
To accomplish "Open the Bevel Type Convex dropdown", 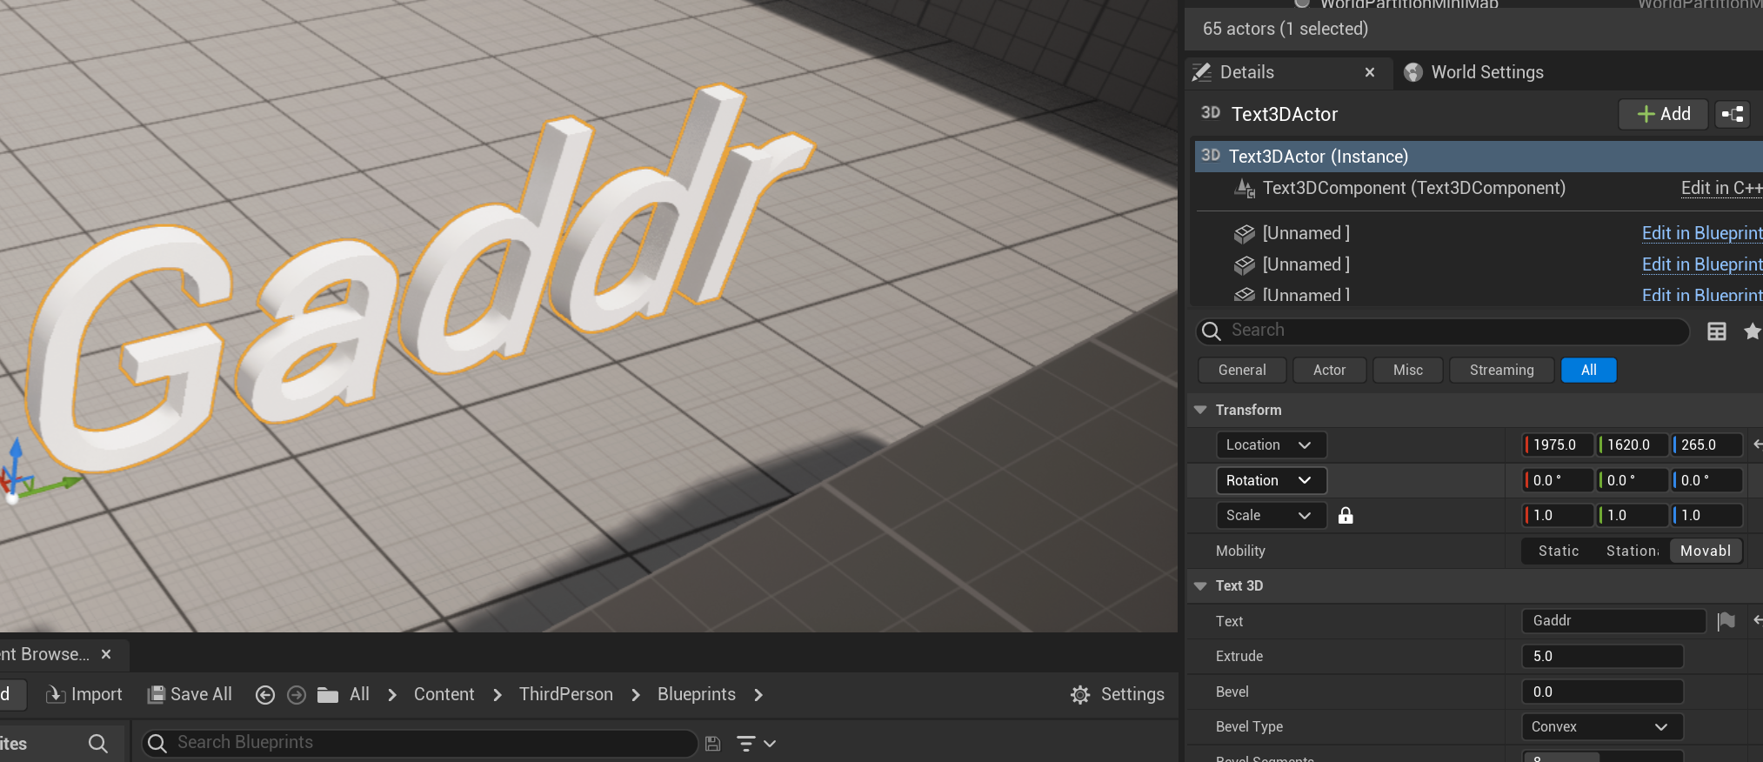I will point(1601,727).
